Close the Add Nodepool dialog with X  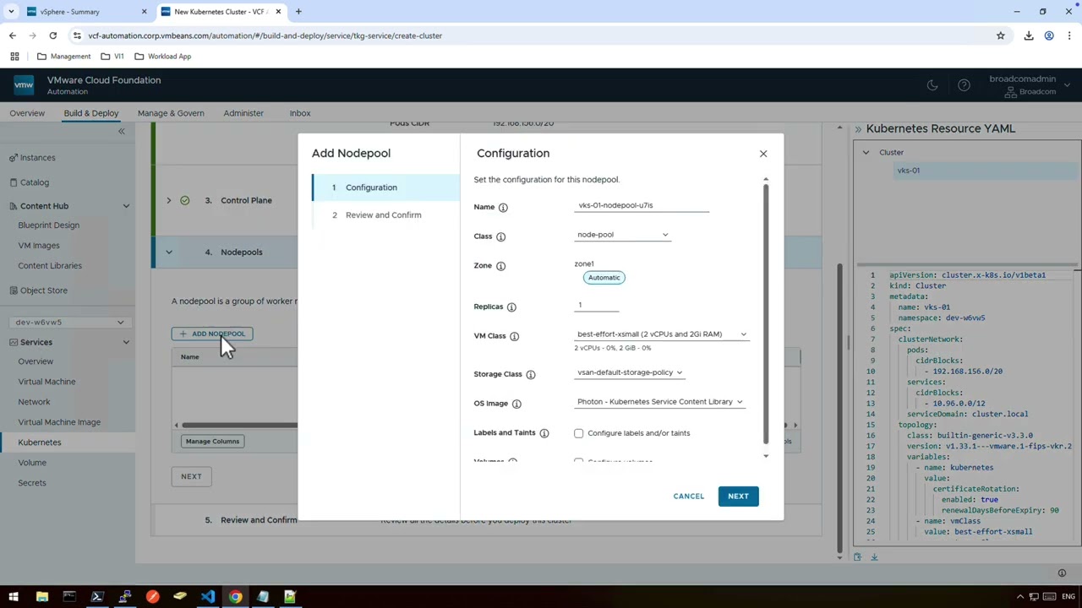point(763,154)
